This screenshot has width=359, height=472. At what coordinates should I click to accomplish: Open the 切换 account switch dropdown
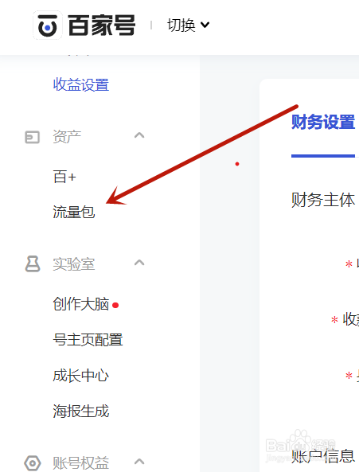click(189, 25)
